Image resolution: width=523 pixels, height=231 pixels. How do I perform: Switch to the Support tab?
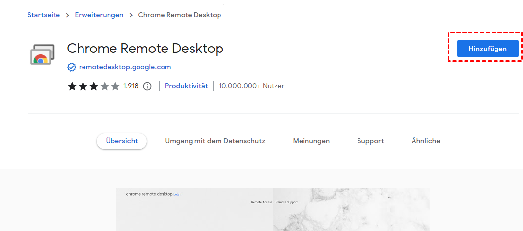pos(370,141)
